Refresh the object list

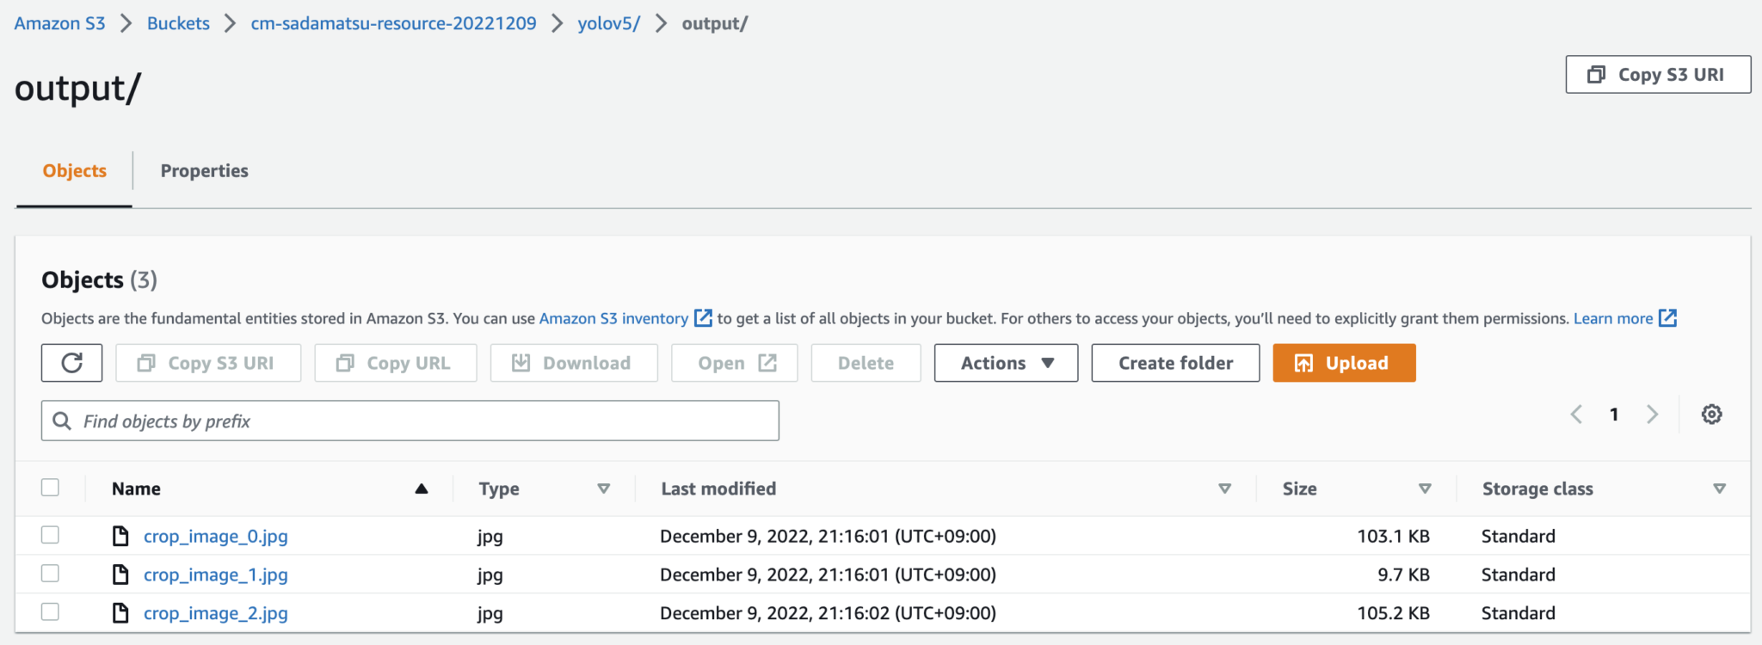coord(71,362)
